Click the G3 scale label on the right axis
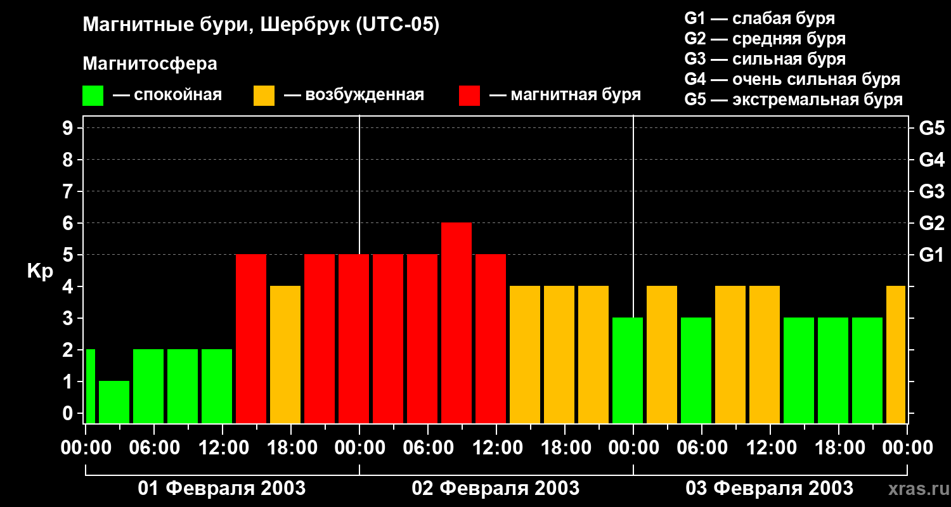This screenshot has width=951, height=507. coord(932,191)
